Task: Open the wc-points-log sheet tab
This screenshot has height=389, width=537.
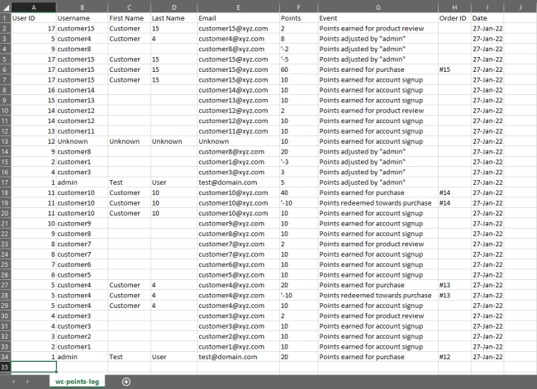Action: pos(77,382)
